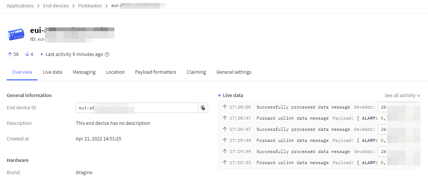Switch to Payload formatters tab

156,72
